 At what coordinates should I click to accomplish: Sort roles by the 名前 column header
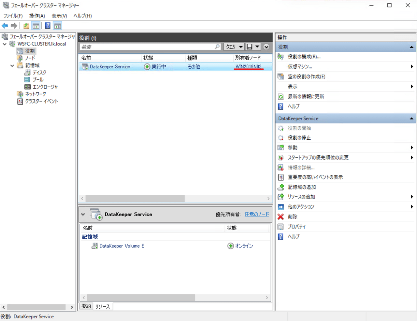pos(110,58)
